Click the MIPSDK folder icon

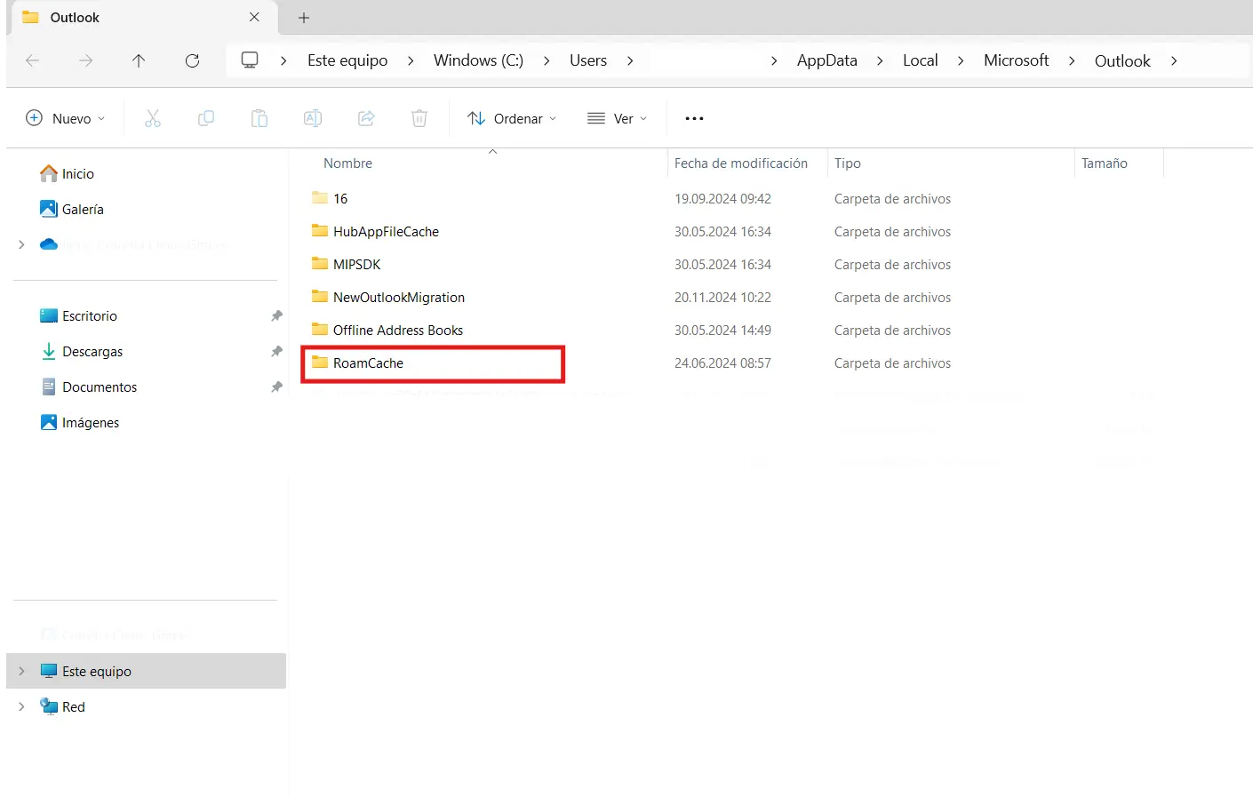point(320,264)
